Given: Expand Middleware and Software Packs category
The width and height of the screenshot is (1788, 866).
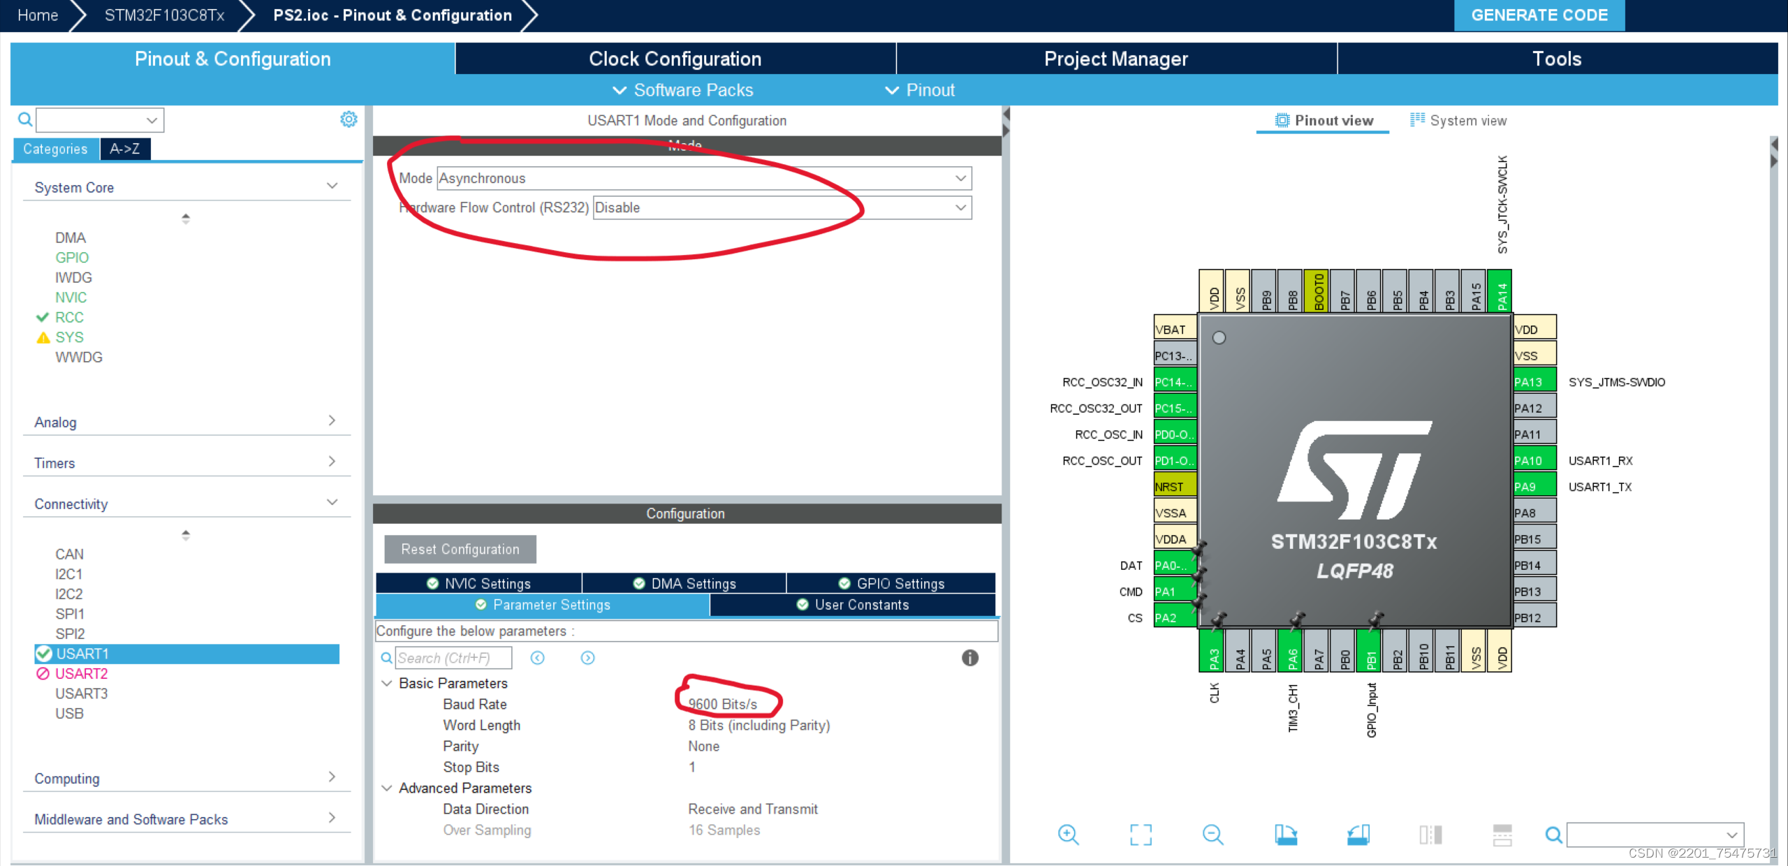Looking at the screenshot, I should tap(332, 818).
